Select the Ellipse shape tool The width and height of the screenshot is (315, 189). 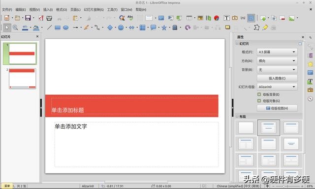66,27
